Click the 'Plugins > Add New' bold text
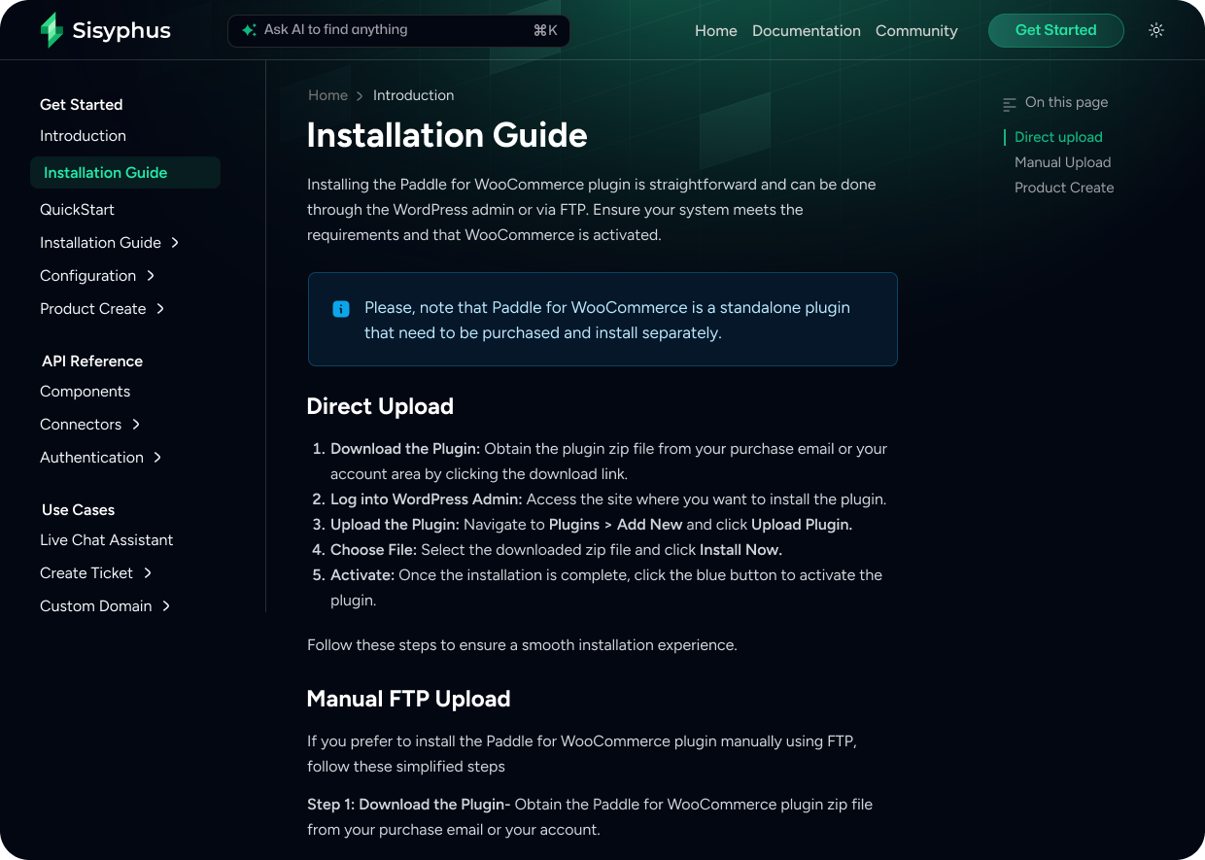The height and width of the screenshot is (860, 1205). pyautogui.click(x=616, y=525)
